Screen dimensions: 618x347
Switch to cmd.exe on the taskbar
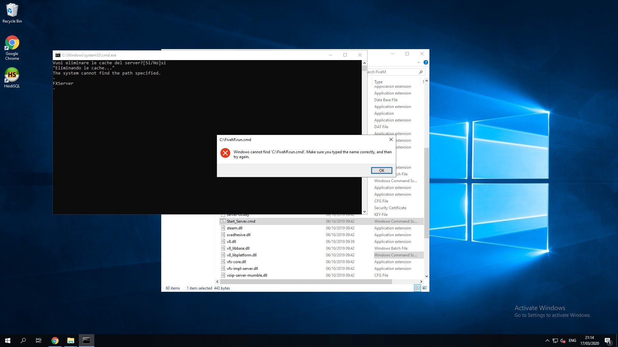pyautogui.click(x=86, y=341)
